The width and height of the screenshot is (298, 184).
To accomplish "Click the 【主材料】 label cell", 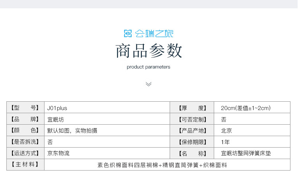I will click(x=25, y=165).
